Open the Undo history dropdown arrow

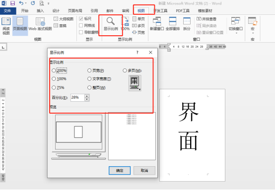click(x=26, y=3)
